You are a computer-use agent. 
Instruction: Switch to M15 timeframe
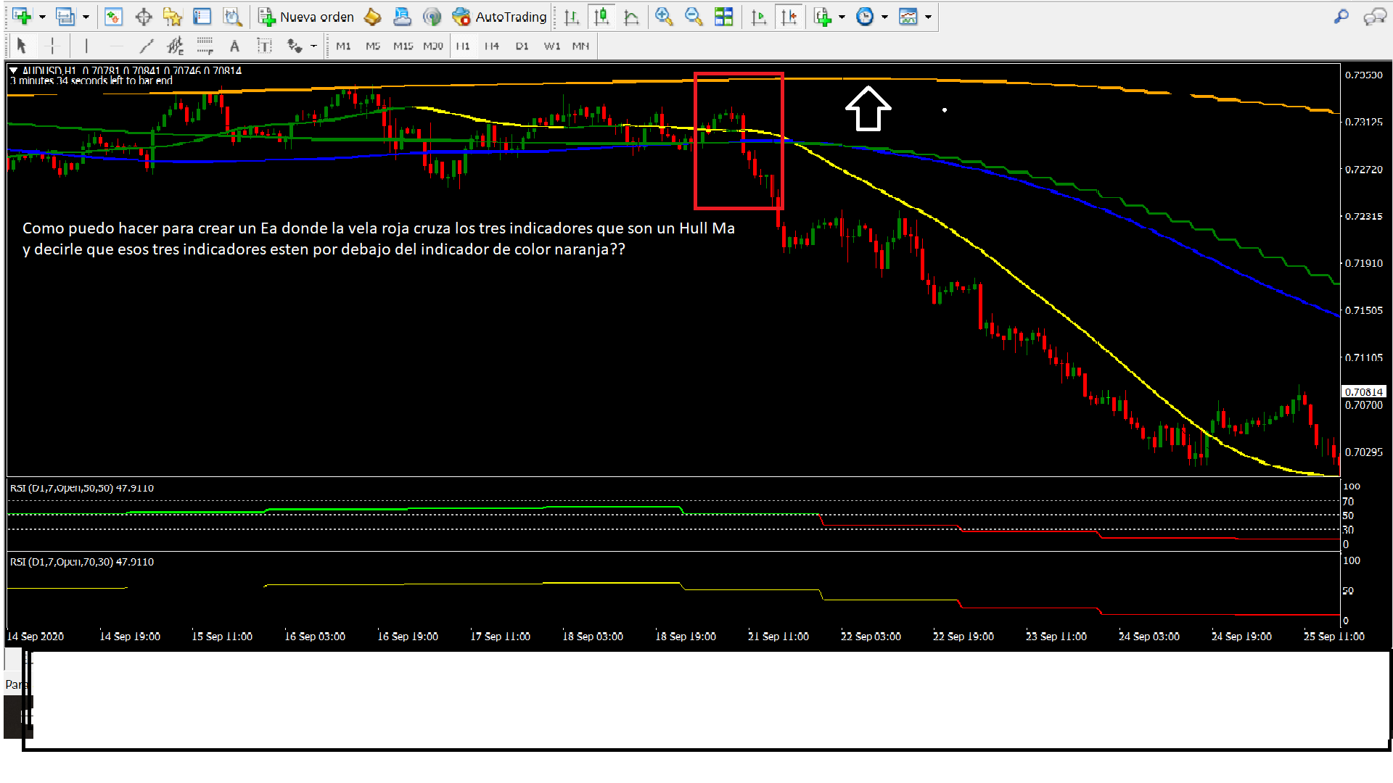(x=403, y=46)
